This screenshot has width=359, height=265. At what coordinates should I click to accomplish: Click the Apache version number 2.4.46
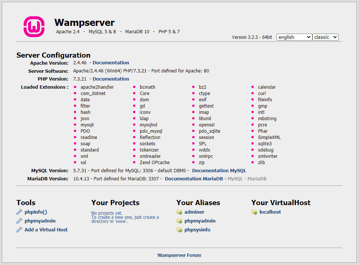80,63
